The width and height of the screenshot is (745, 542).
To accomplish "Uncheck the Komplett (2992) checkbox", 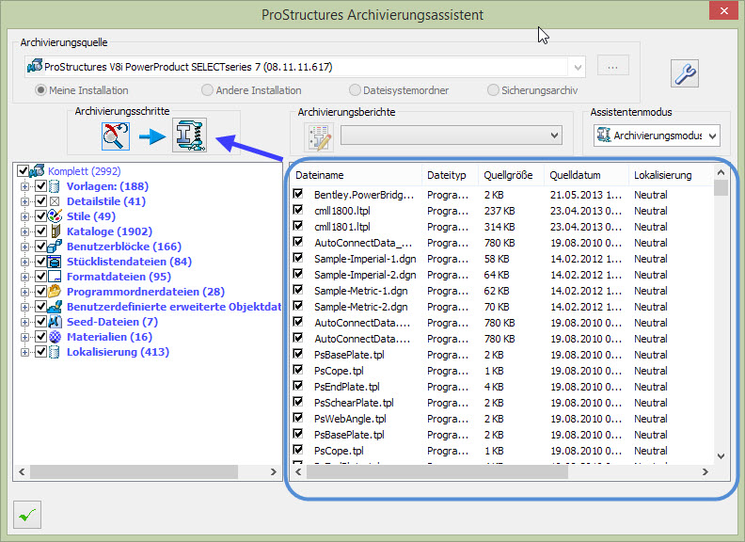I will pyautogui.click(x=23, y=170).
